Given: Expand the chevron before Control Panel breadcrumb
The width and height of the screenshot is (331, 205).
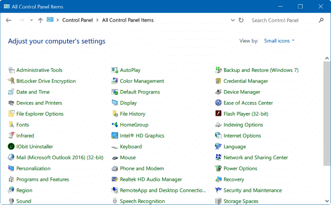Looking at the screenshot, I should pos(57,20).
